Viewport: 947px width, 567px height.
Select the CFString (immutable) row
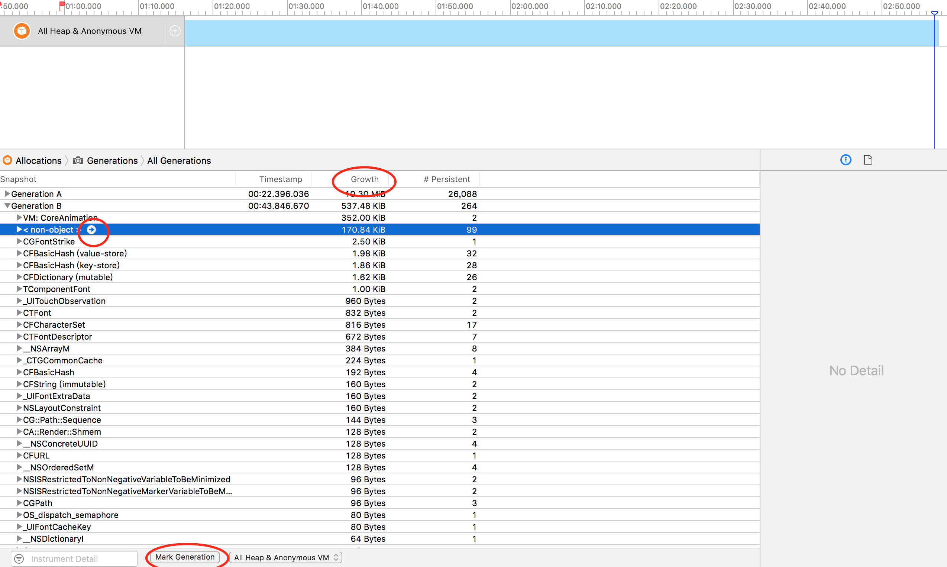(x=379, y=384)
